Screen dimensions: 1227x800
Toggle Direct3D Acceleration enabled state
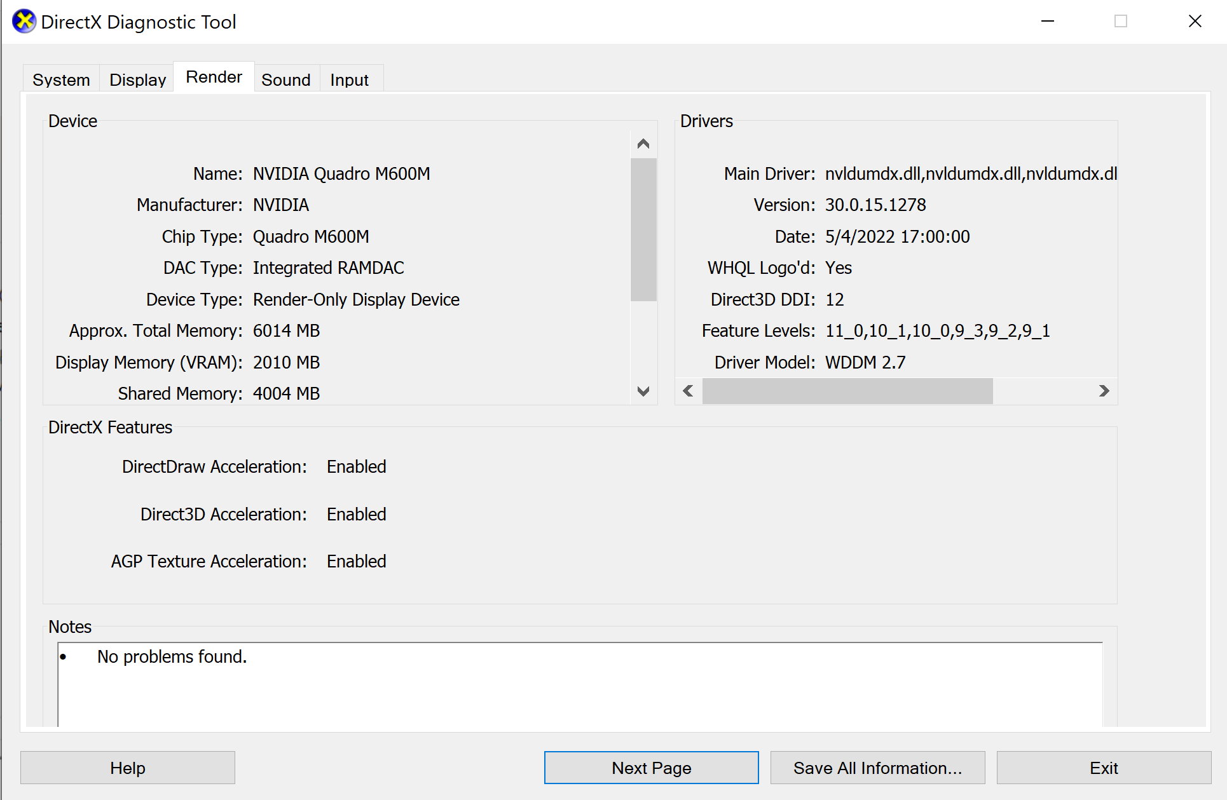356,514
